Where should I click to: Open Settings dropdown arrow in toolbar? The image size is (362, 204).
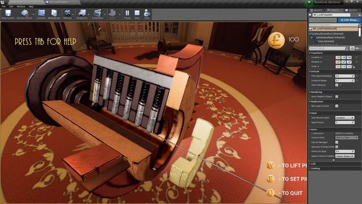pos(73,14)
